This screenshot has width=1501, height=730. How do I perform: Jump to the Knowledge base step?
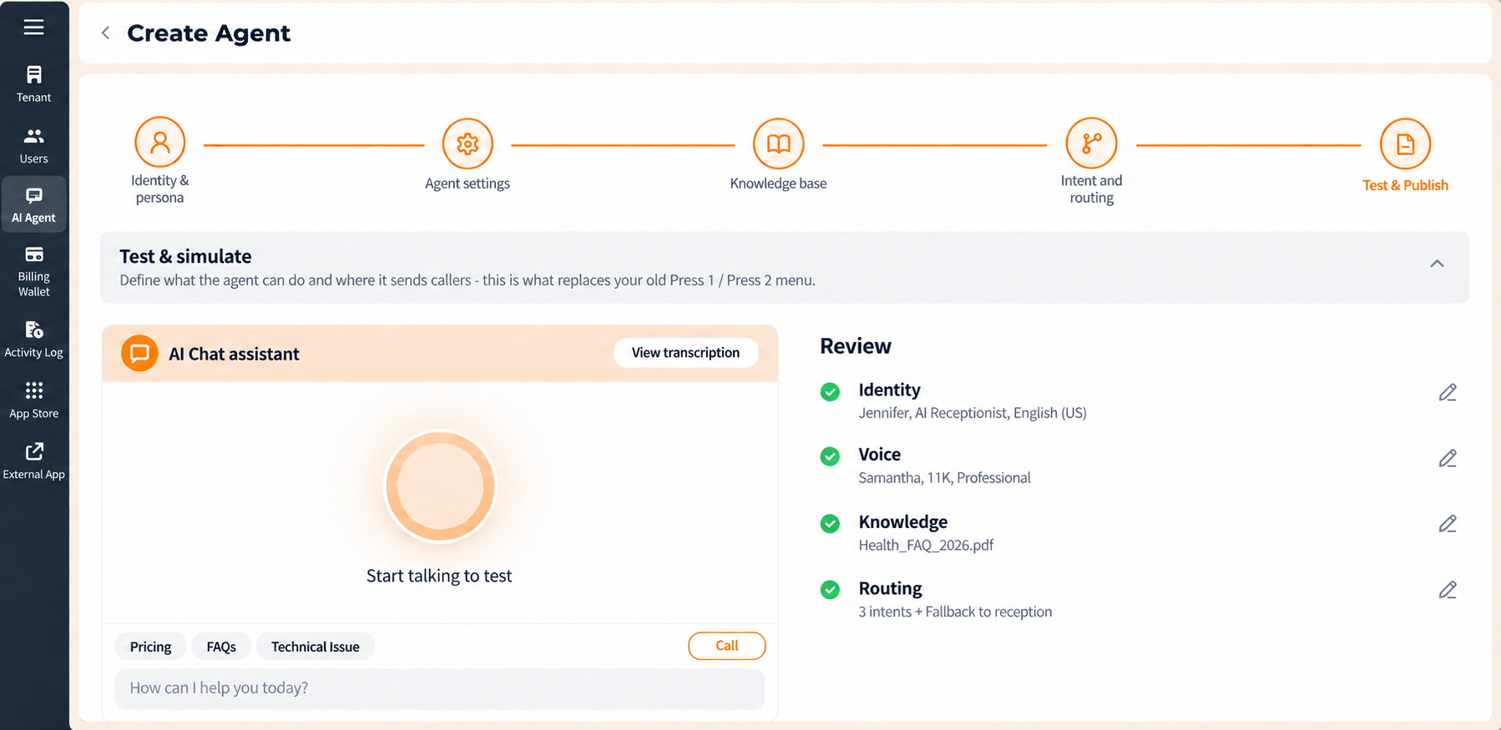(778, 155)
